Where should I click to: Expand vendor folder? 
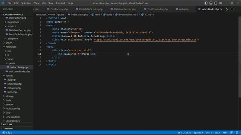(x=10, y=104)
